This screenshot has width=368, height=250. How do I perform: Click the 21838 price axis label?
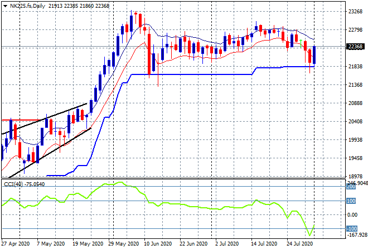tap(355, 67)
